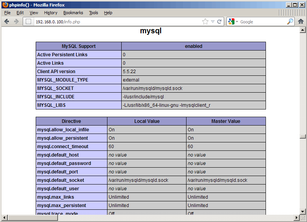The image size is (307, 222).
Task: Go forward with the forward arrow
Action: [16, 21]
